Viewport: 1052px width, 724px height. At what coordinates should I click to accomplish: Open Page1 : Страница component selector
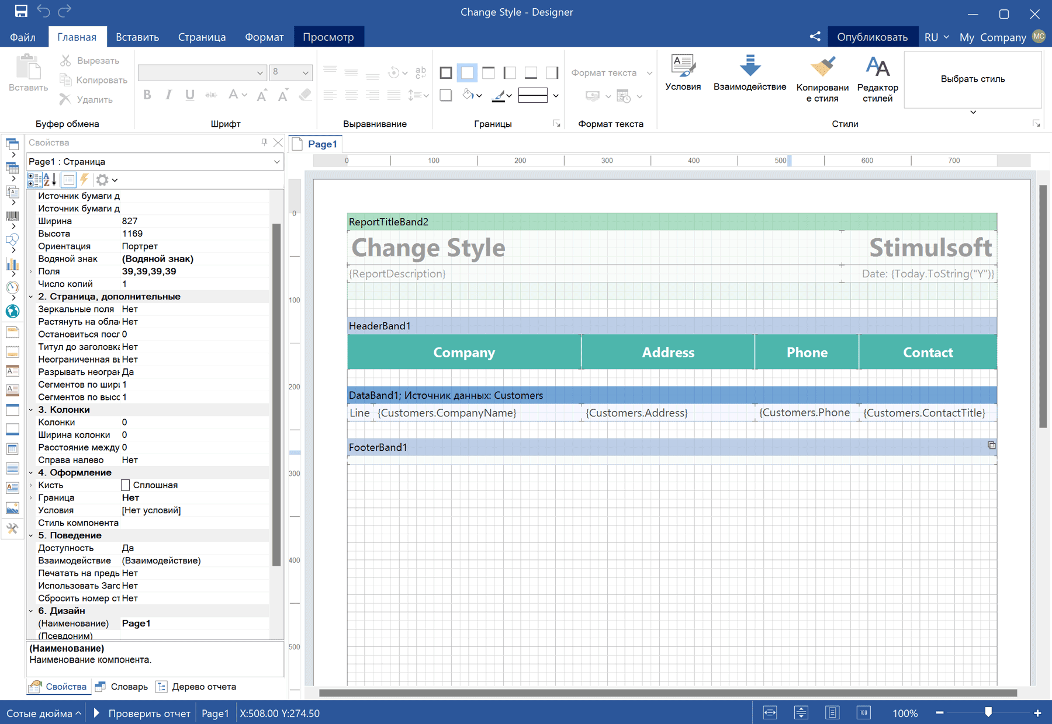click(x=155, y=162)
